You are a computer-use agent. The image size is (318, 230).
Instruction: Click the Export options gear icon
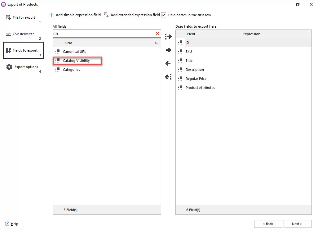[x=9, y=67]
